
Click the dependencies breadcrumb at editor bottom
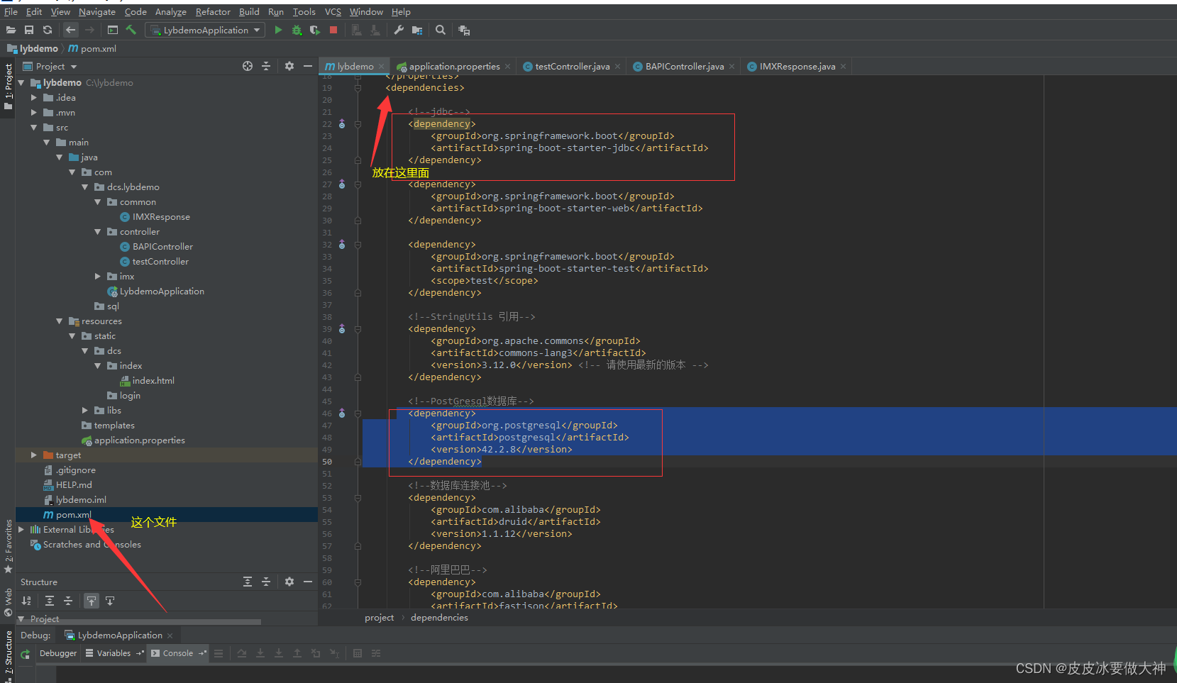[x=438, y=617]
